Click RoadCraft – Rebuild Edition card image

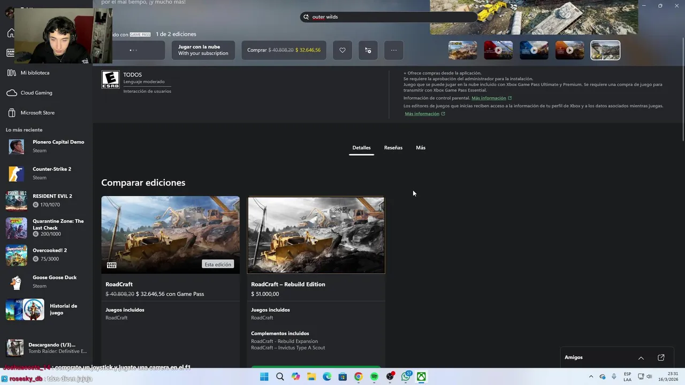coord(316,235)
